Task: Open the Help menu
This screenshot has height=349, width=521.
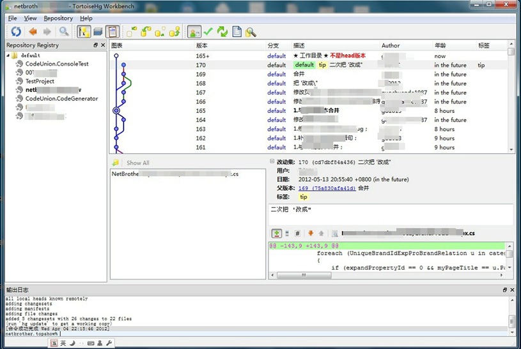Action: click(86, 19)
